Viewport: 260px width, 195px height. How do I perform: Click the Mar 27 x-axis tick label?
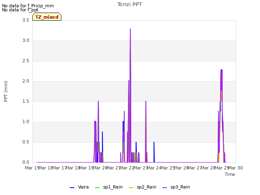(x=195, y=168)
